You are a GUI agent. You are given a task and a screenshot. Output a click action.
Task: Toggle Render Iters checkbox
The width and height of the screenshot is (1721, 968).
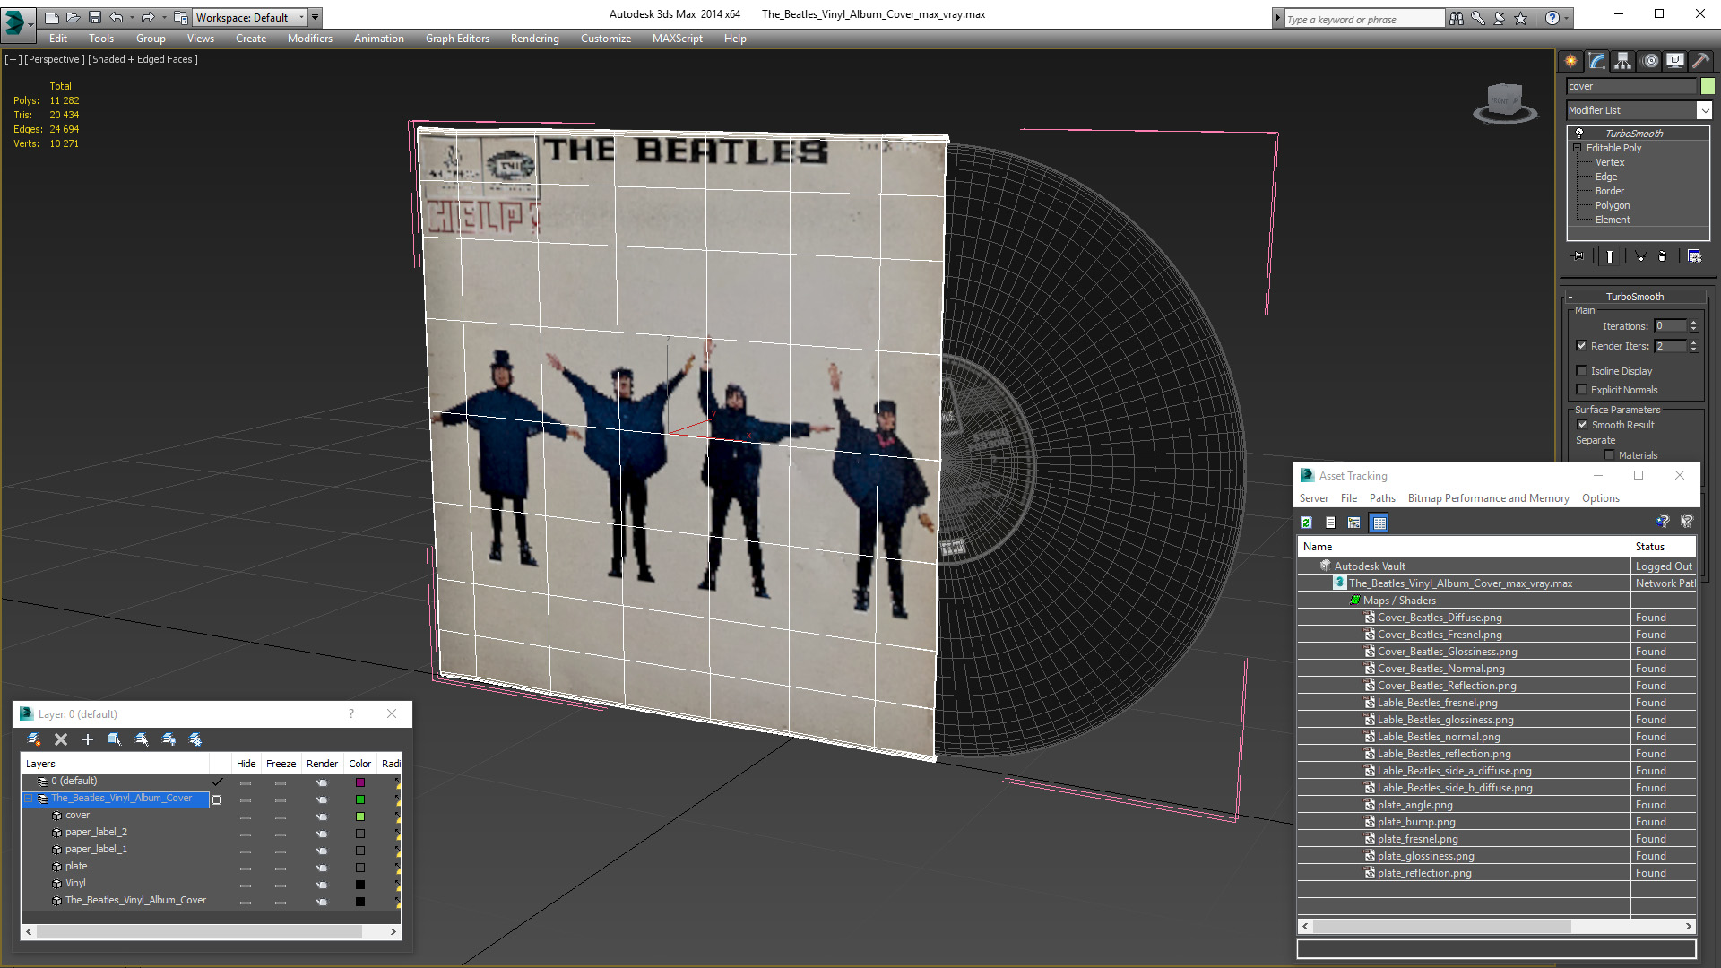pos(1582,346)
